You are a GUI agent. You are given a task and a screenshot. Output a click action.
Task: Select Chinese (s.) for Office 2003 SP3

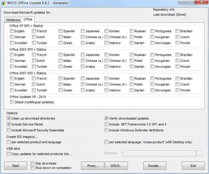(83, 61)
